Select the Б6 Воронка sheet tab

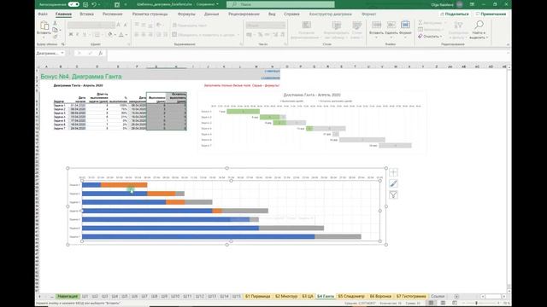point(380,296)
